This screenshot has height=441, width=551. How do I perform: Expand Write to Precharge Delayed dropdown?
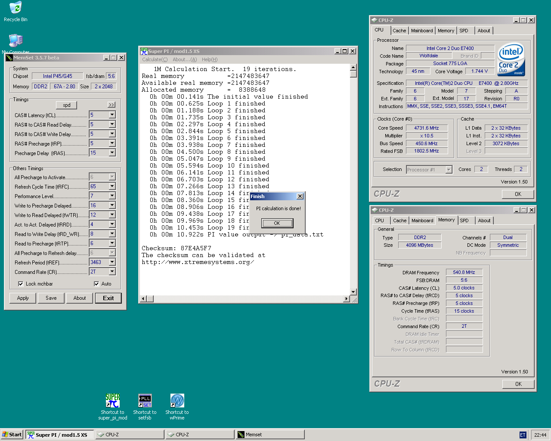click(x=112, y=205)
